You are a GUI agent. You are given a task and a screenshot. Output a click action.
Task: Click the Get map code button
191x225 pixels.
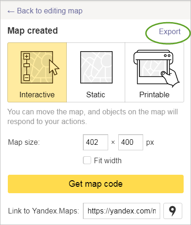click(x=96, y=184)
